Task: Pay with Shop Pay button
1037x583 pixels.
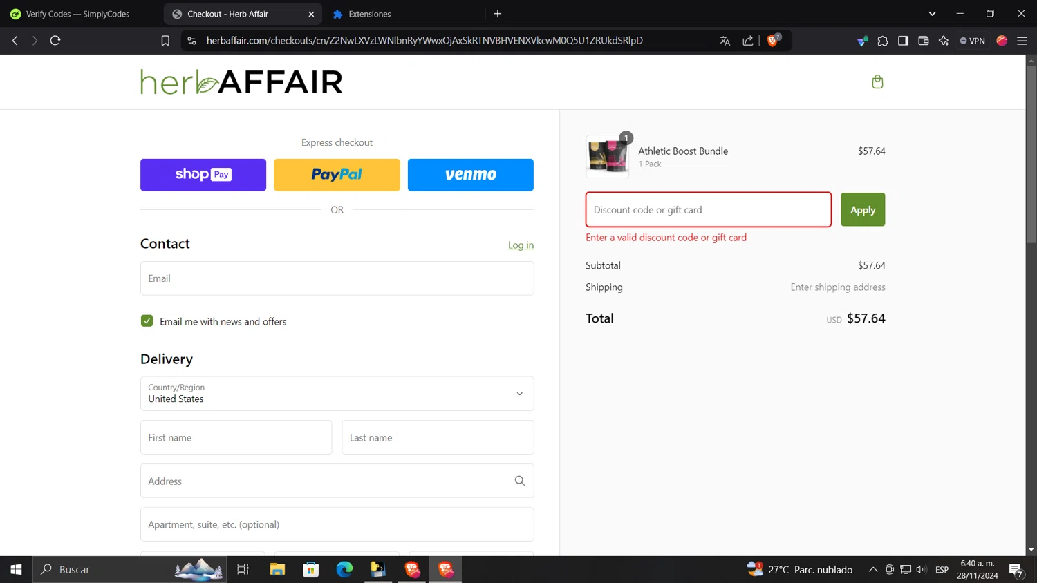Action: [x=203, y=175]
